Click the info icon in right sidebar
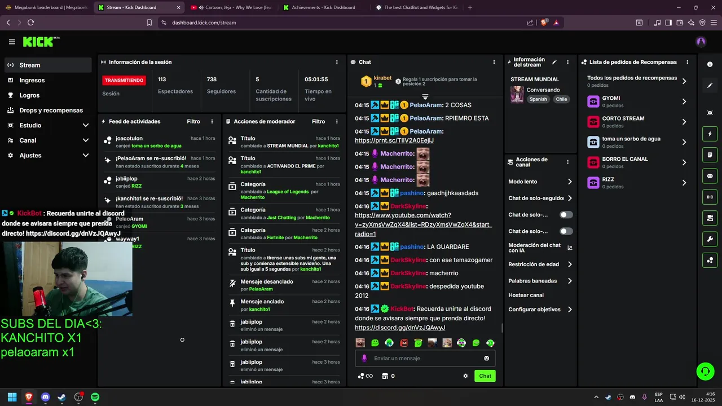This screenshot has width=722, height=406. click(710, 64)
